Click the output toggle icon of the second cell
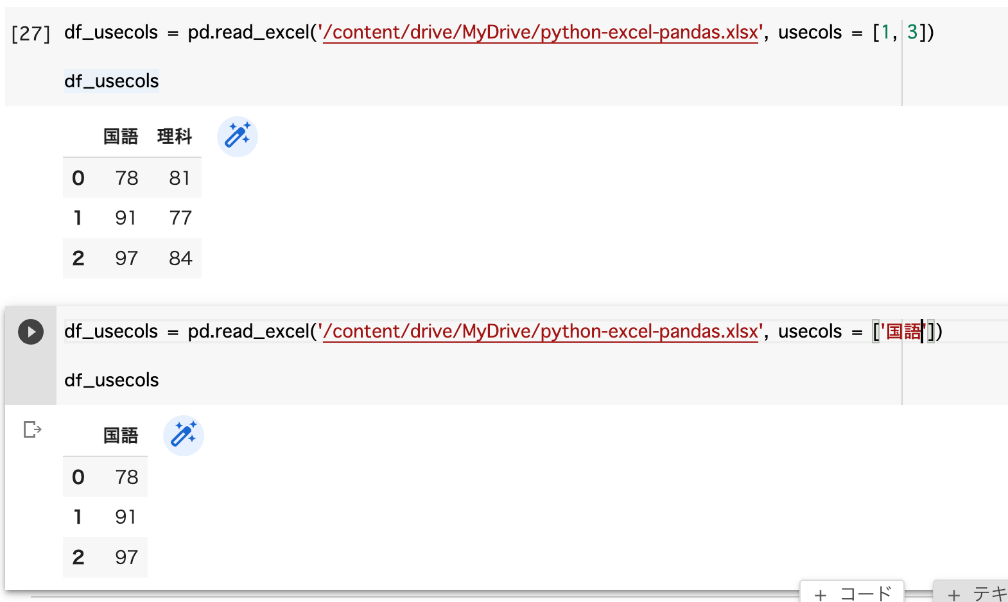This screenshot has width=1008, height=602. (x=32, y=429)
